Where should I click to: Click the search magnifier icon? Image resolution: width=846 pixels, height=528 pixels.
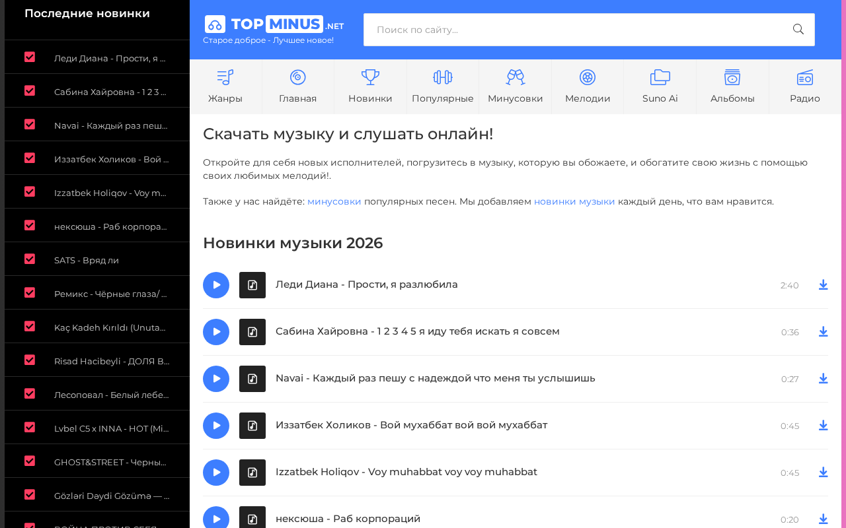click(x=798, y=29)
